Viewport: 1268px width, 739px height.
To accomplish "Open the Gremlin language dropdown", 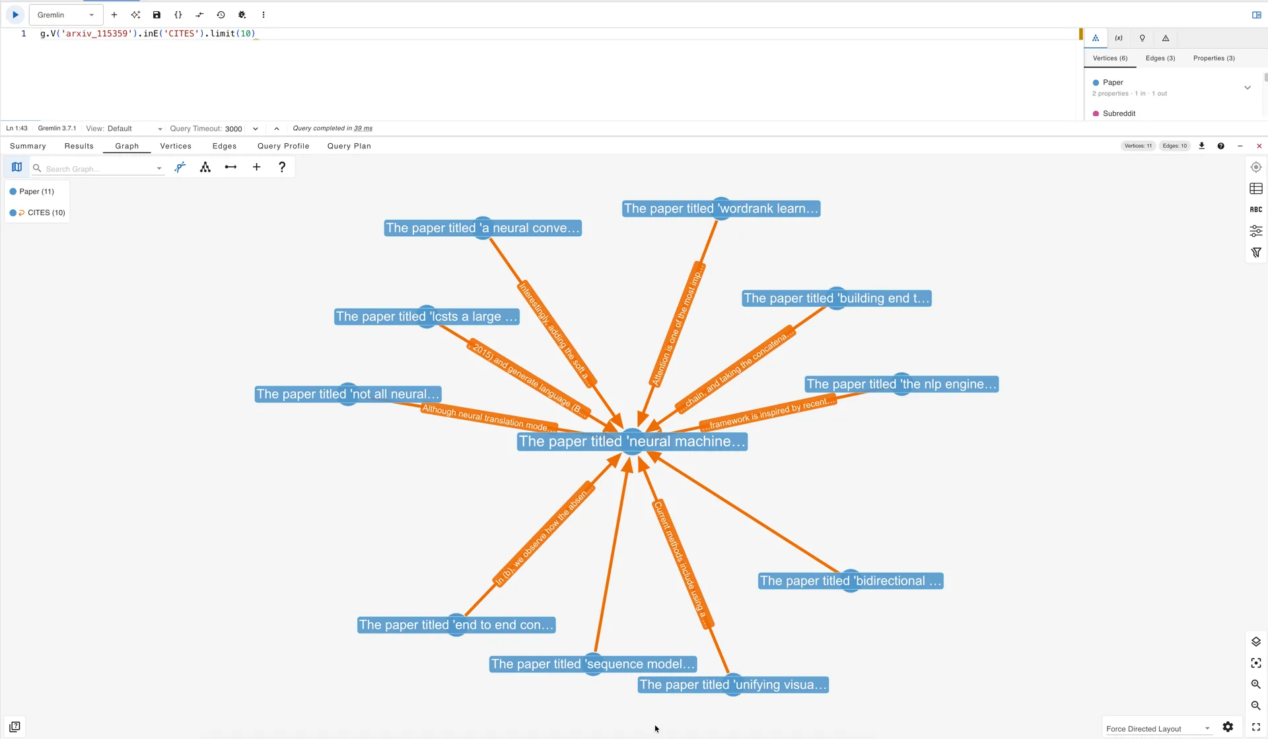I will click(x=66, y=15).
